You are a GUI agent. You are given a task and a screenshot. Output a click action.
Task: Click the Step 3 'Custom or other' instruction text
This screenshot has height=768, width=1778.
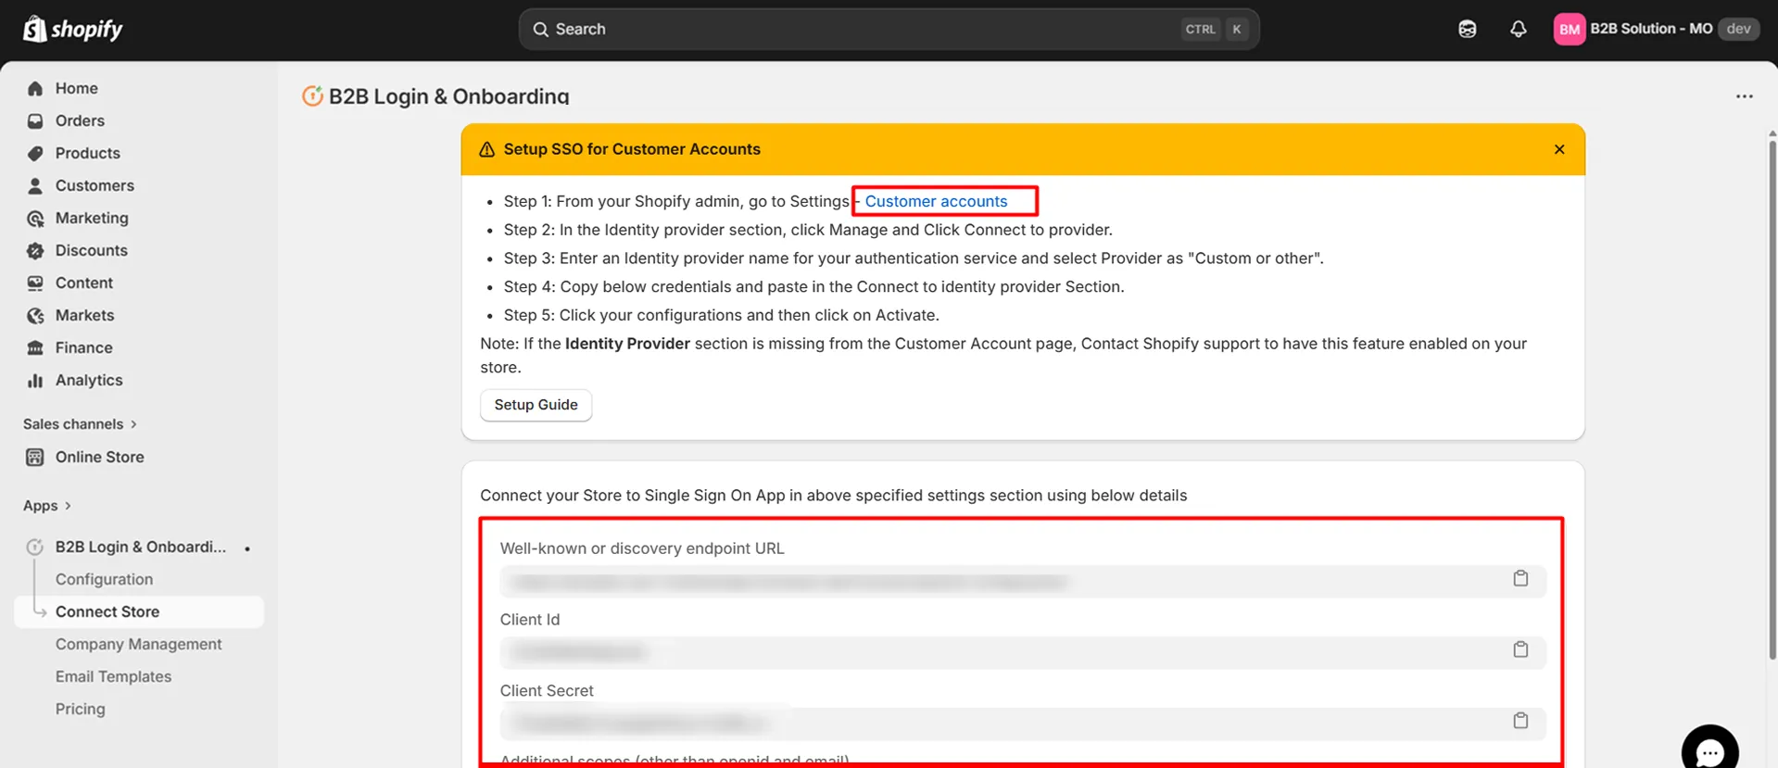(914, 258)
